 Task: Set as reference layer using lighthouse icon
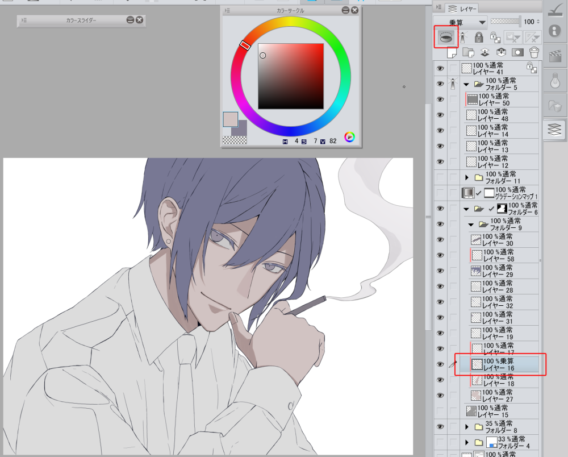[x=463, y=37]
